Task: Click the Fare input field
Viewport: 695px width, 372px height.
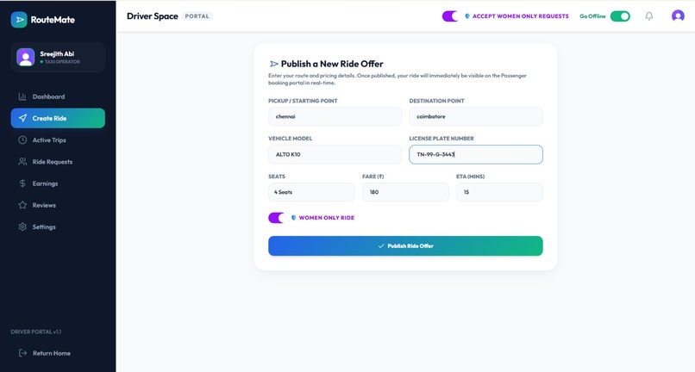Action: (405, 192)
